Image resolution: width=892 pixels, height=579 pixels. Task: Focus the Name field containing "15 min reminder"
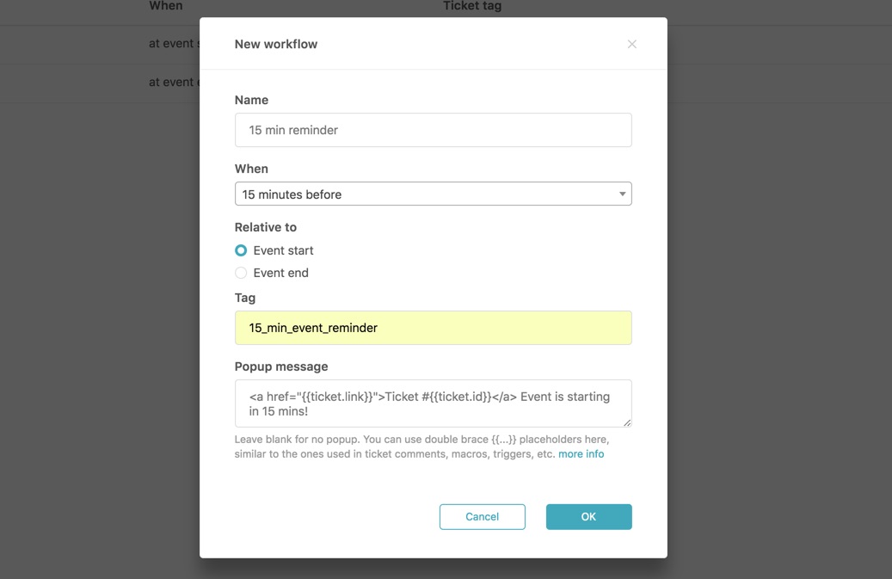tap(433, 130)
